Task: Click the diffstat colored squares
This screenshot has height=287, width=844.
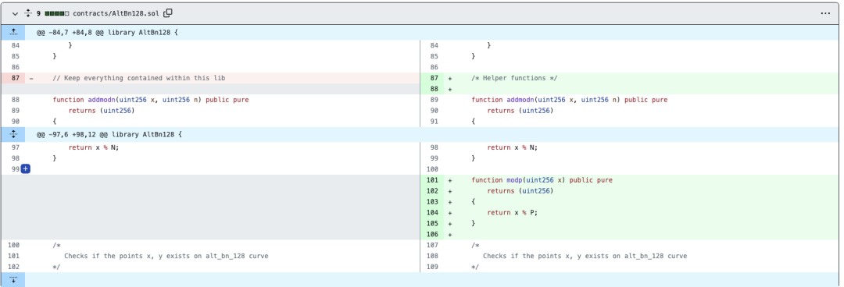Action: click(56, 13)
